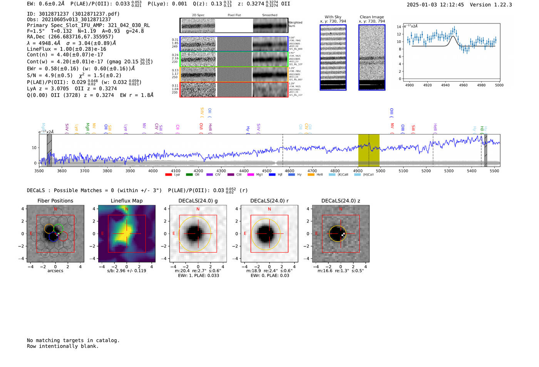Click the s/b: 2.96 +/- 0.119 caption
Viewport: 539px width, 367px height.
(x=127, y=271)
